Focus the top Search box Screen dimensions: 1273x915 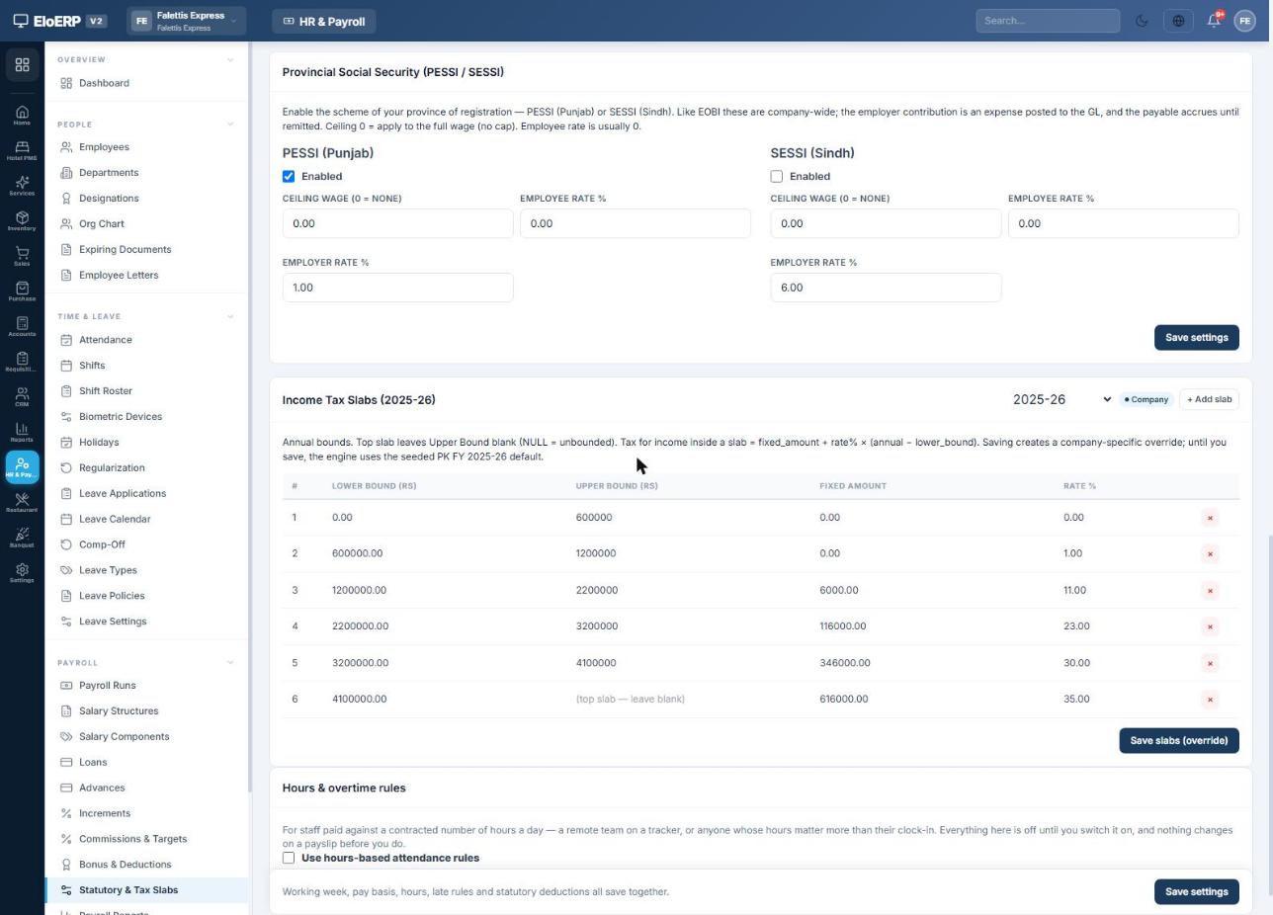1048,21
